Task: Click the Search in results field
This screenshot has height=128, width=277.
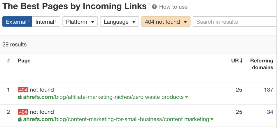Action: [233, 22]
